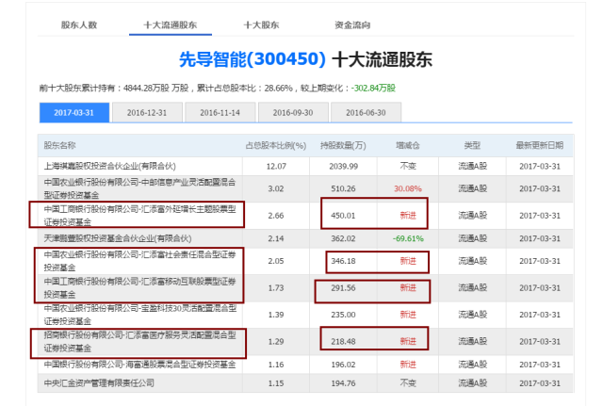Switch to the 十大股东 tab
Screen dimensions: 603x406
[261, 25]
